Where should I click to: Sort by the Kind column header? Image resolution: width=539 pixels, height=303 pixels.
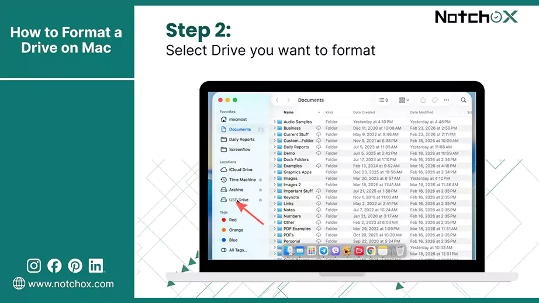pos(329,112)
